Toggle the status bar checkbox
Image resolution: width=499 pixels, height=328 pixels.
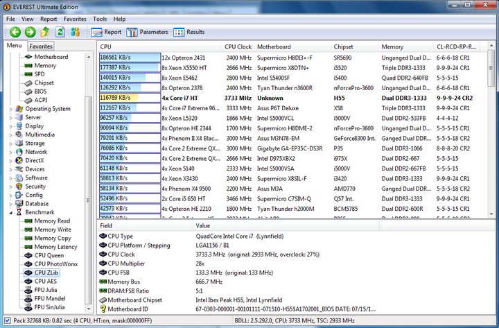pyautogui.click(x=8, y=320)
